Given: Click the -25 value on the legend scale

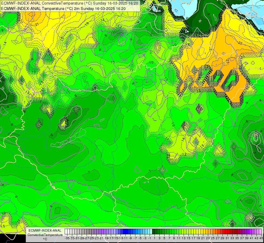Looking at the screenshot, I should (91, 238).
